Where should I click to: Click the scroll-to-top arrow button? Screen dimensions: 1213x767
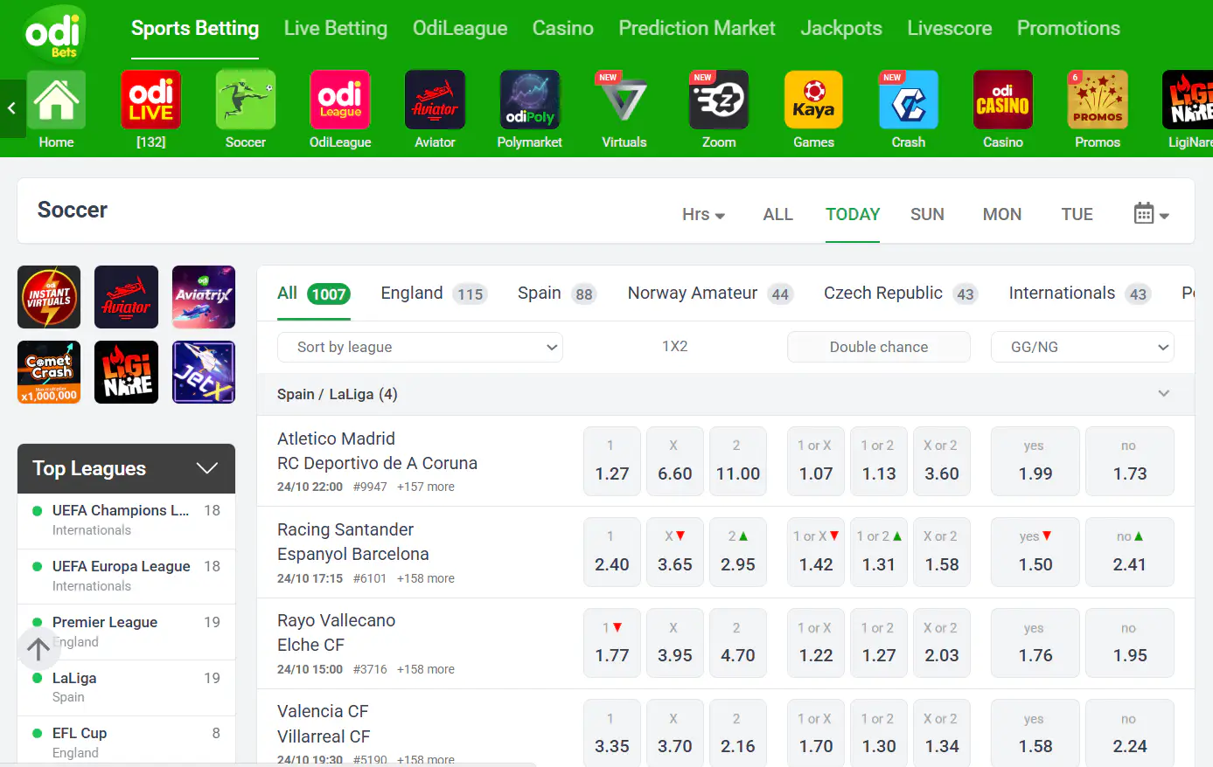point(38,648)
